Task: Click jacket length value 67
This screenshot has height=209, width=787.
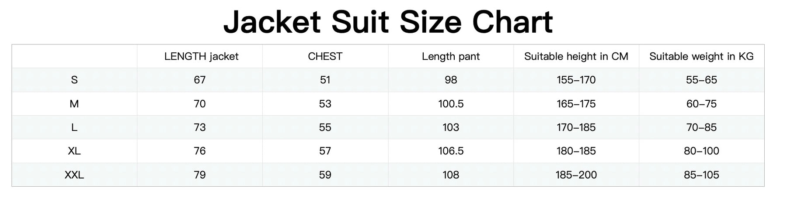Action: [200, 80]
